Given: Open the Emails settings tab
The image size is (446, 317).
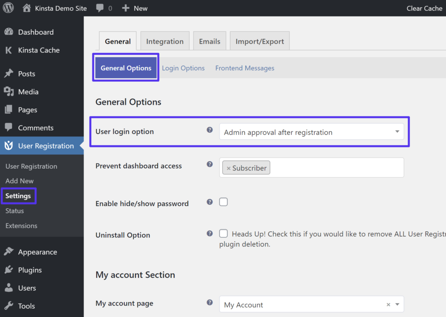Looking at the screenshot, I should (x=209, y=41).
